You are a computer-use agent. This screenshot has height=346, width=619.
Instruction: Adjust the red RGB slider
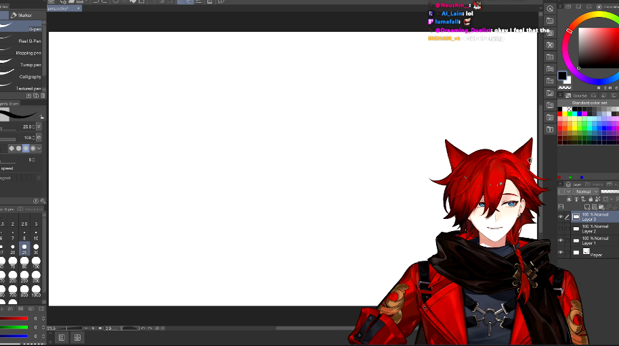point(14,318)
